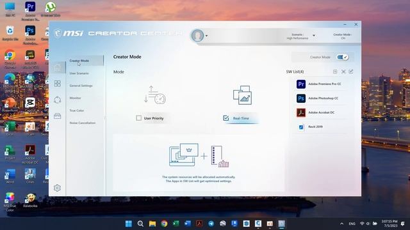The height and width of the screenshot is (230, 410).
Task: Click Windows Start button on taskbar
Action: [129, 224]
